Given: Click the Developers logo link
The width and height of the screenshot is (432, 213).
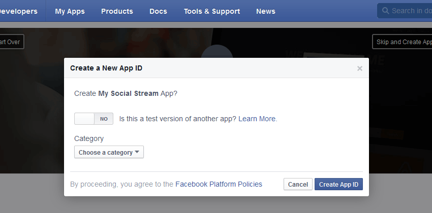Looking at the screenshot, I should 19,11.
